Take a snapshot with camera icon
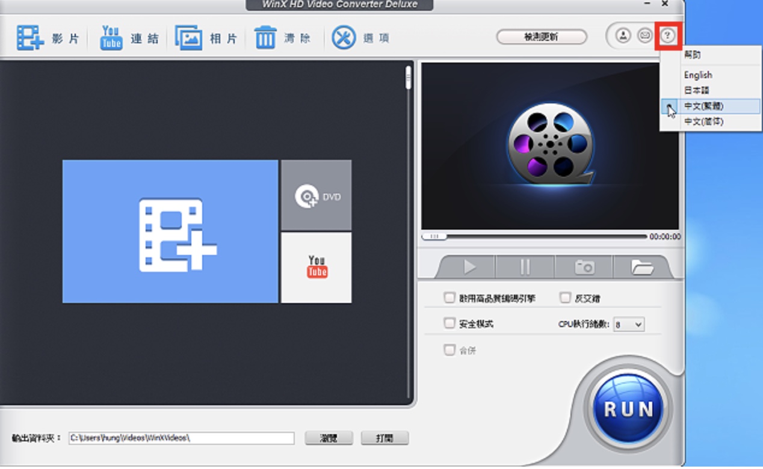The width and height of the screenshot is (763, 469). 584,267
